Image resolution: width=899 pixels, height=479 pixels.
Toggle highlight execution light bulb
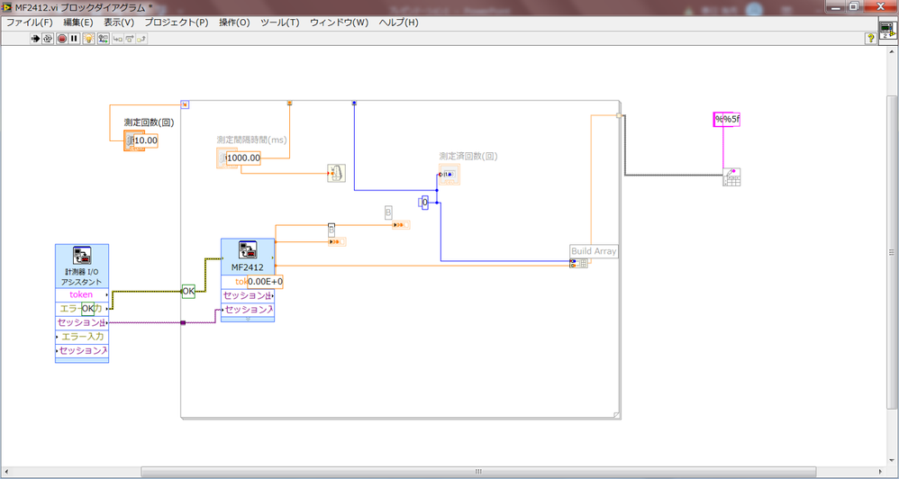pos(89,39)
